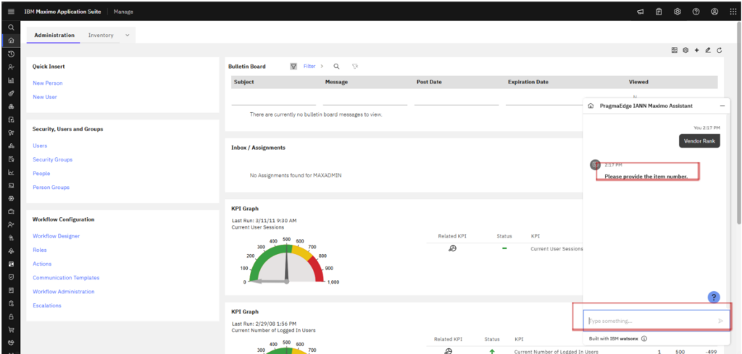Open the sidebar shopping cart icon

tap(12, 329)
